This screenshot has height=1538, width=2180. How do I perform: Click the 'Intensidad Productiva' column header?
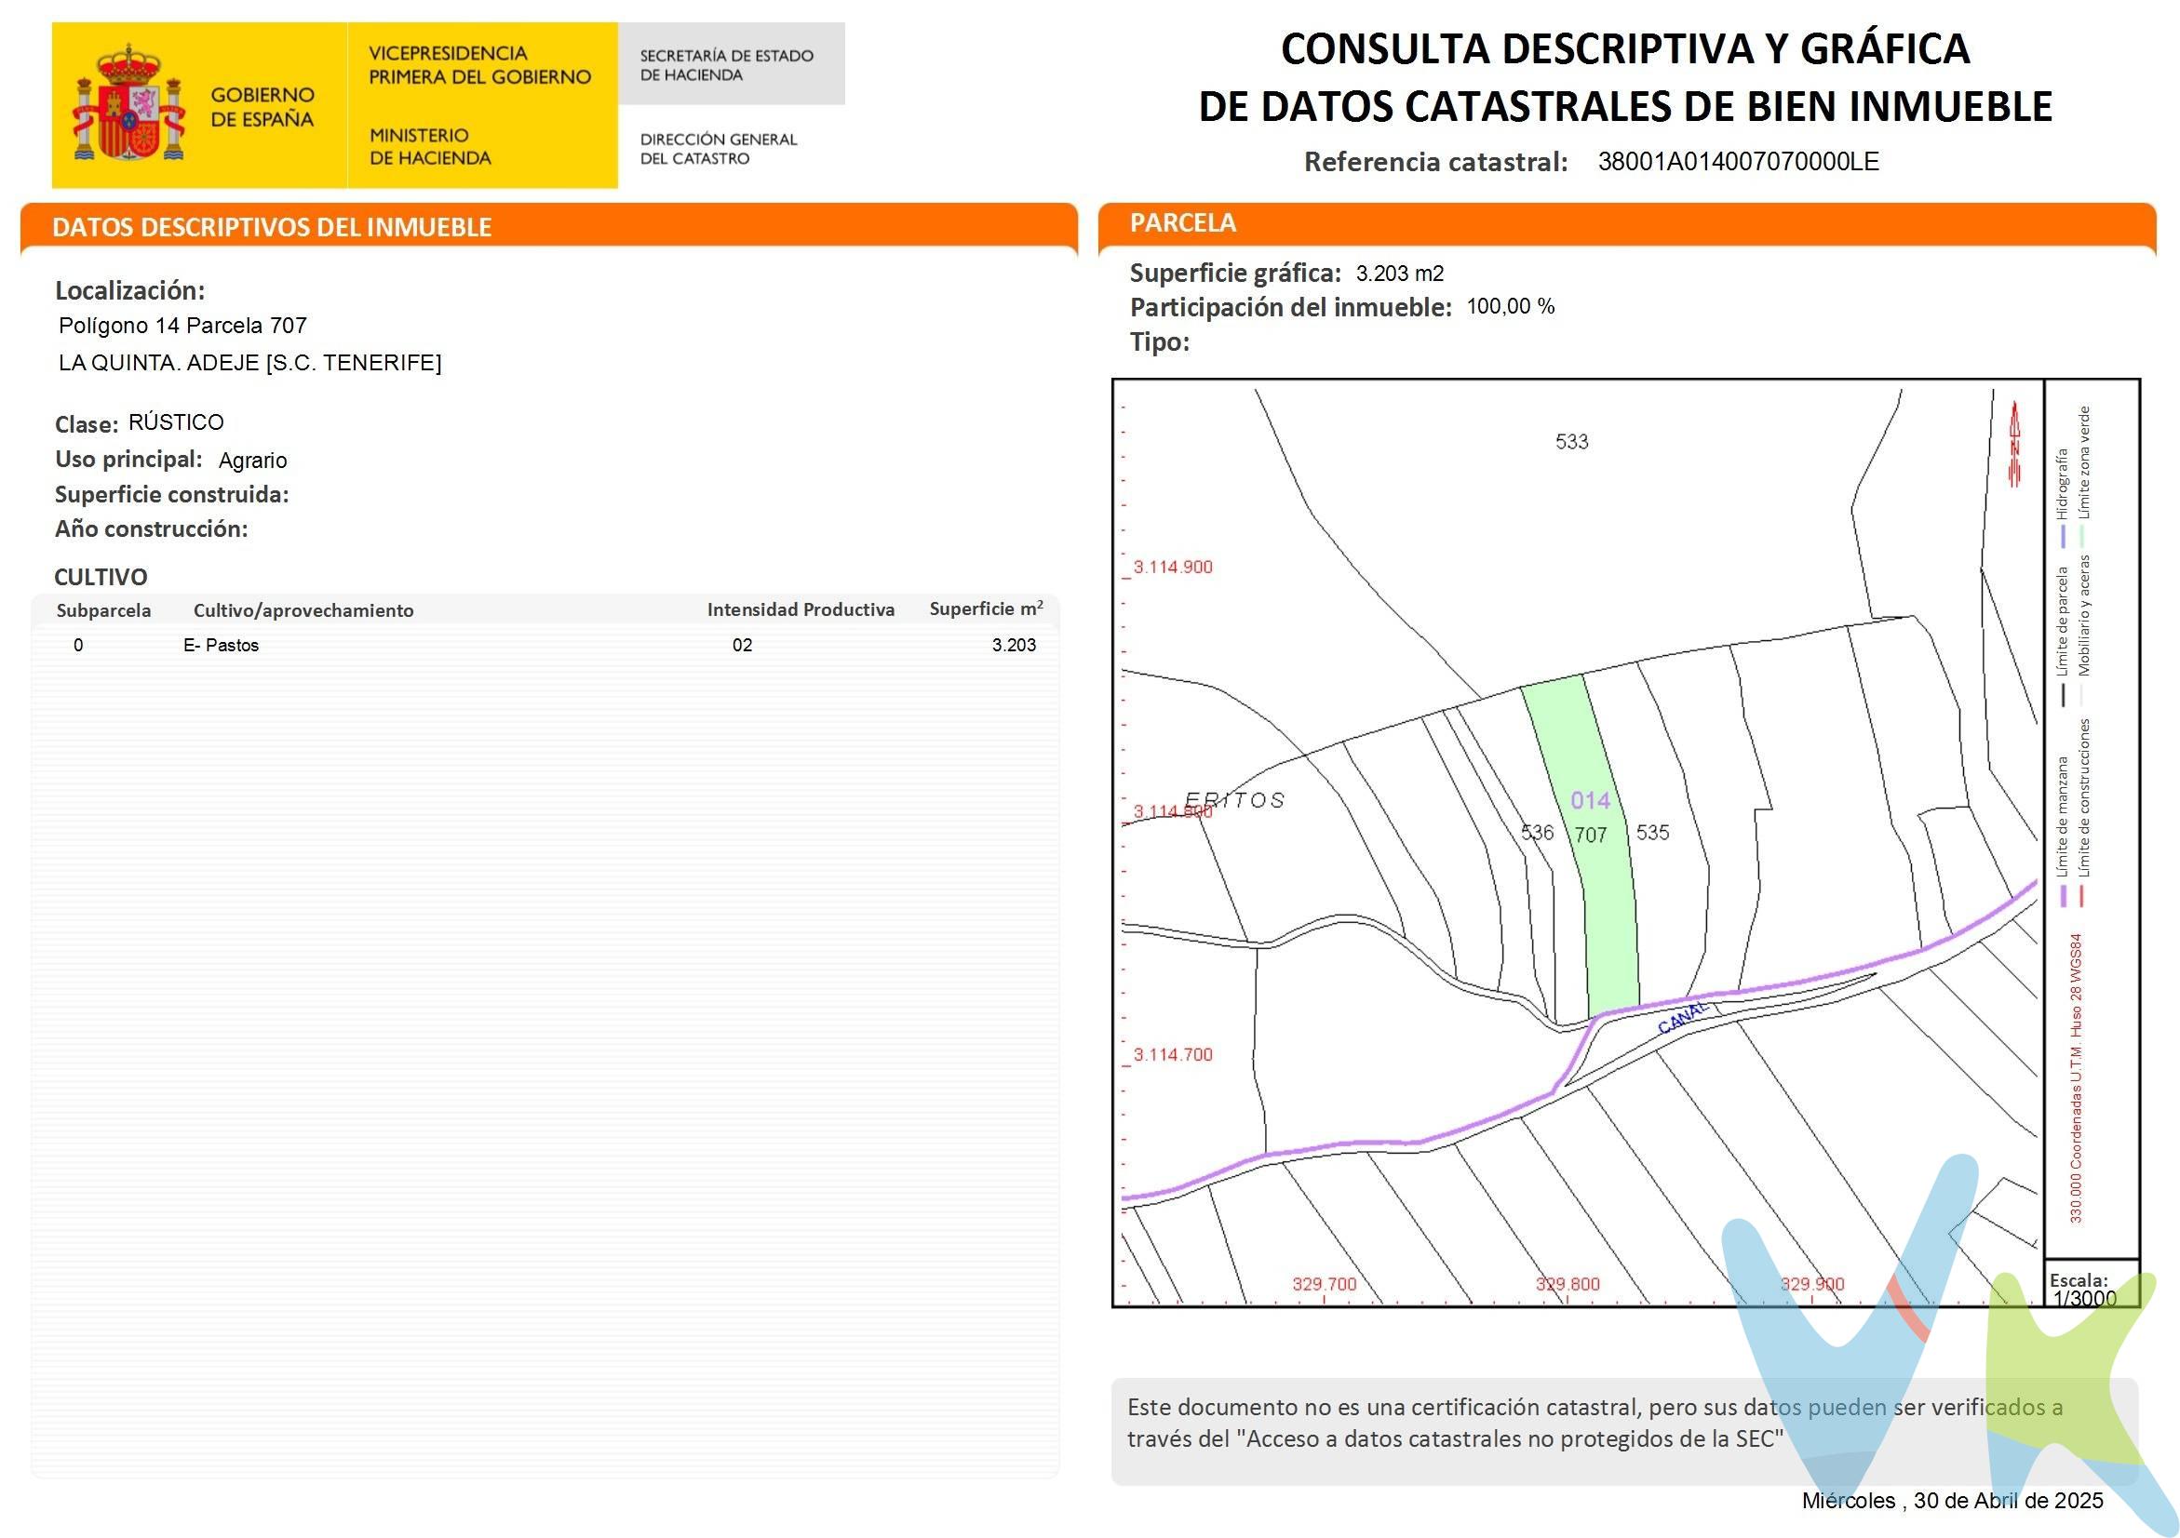pos(801,610)
